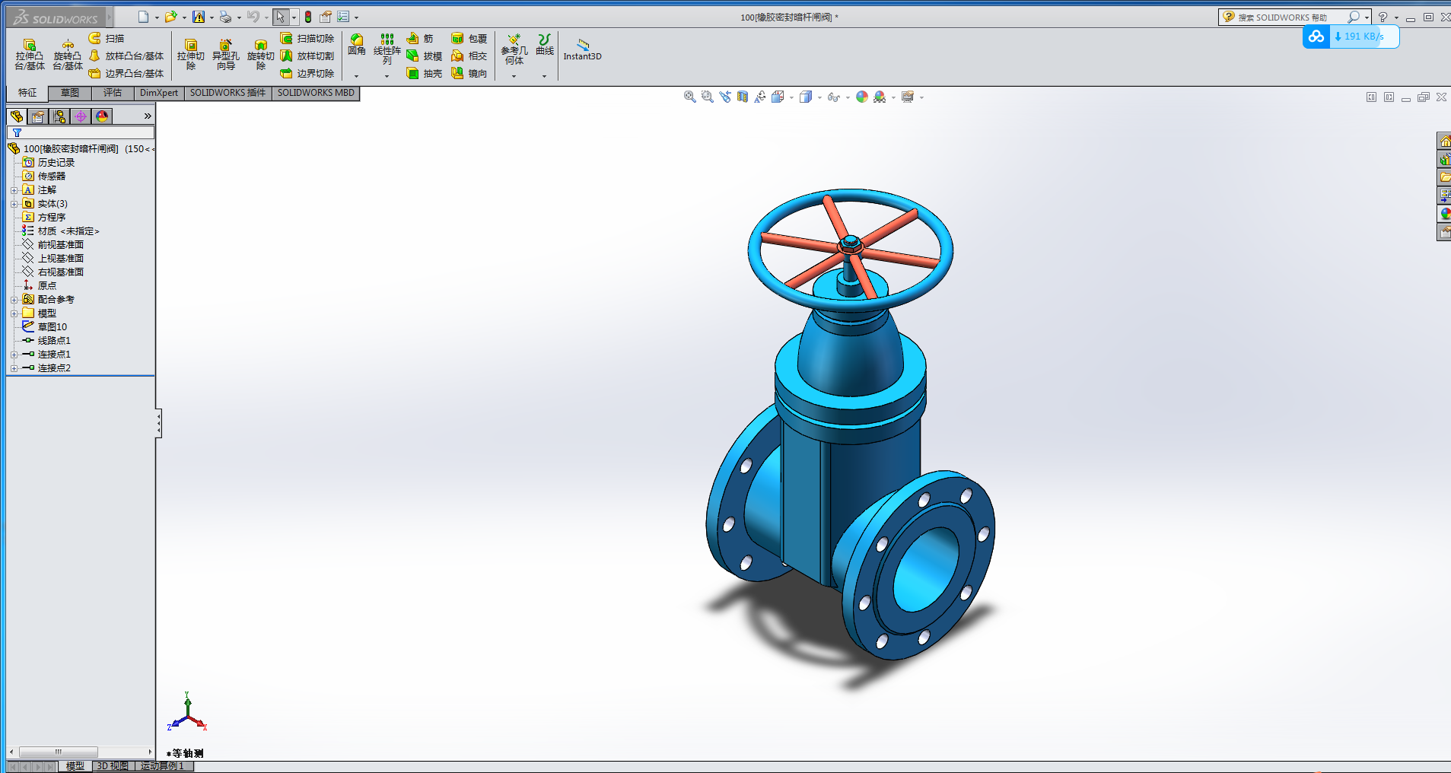Click the Edit Appearance color ball icon
Image resolution: width=1451 pixels, height=773 pixels.
[861, 97]
